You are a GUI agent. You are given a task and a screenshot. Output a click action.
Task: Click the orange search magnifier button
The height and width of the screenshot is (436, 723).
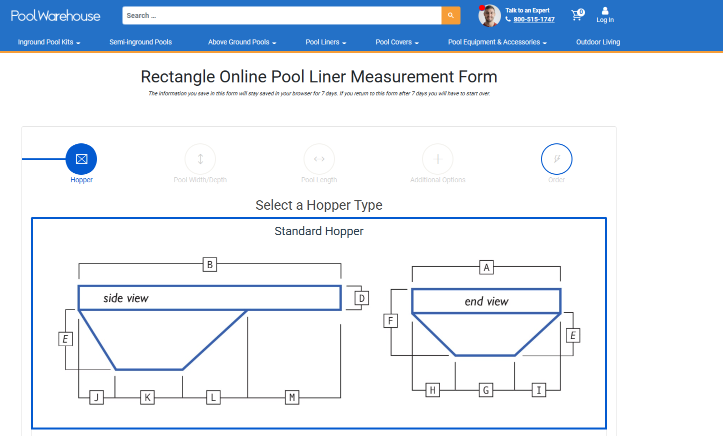[450, 15]
